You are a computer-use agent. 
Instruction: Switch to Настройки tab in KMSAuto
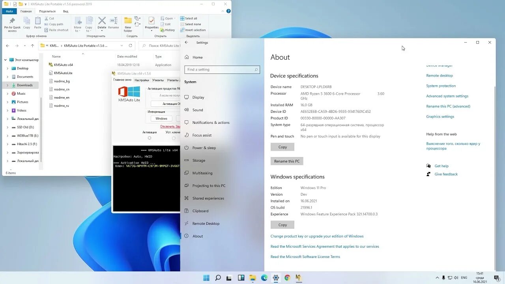click(142, 80)
